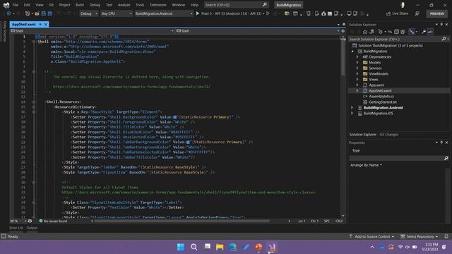Screen dimensions: 452x254
Task: Open the BuildMigration.Android startup project dropdown
Action: coord(164,13)
